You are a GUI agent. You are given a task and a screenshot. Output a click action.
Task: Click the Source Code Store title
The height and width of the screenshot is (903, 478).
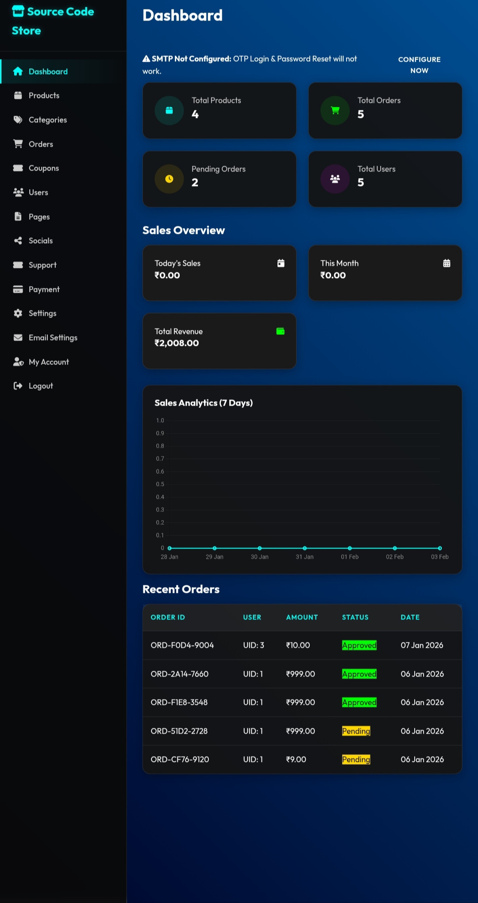click(x=53, y=21)
